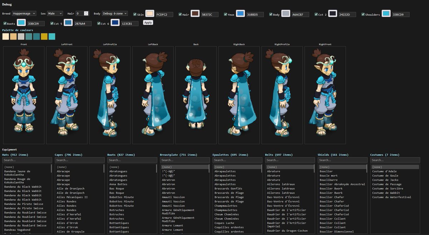Click the Costumes search box
Image resolution: width=429 pixels, height=235 pixels.
[x=395, y=160]
